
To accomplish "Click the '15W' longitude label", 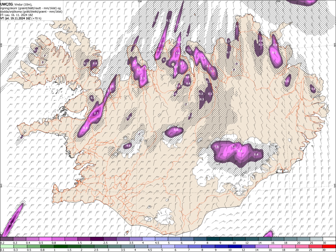I will point(278,1).
